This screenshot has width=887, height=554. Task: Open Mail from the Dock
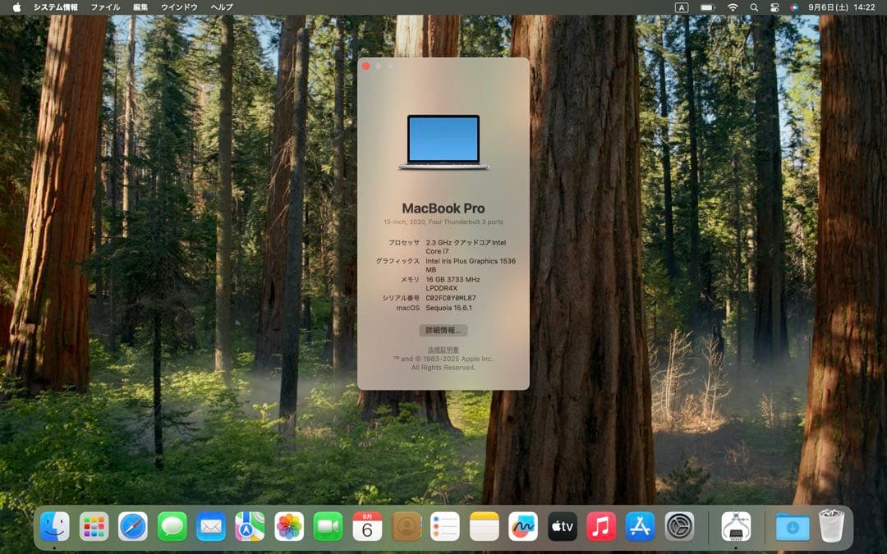tap(209, 526)
